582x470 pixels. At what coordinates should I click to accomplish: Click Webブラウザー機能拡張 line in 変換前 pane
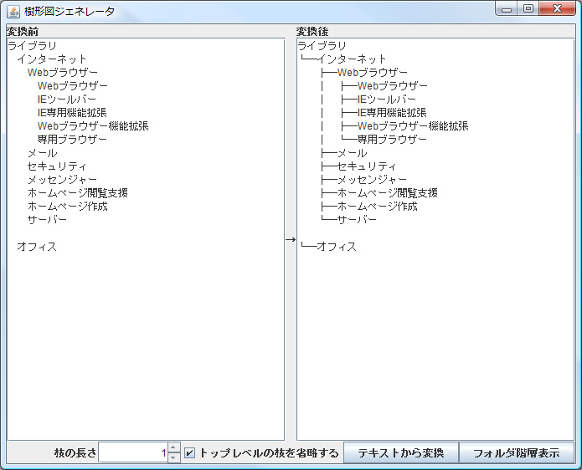click(93, 126)
